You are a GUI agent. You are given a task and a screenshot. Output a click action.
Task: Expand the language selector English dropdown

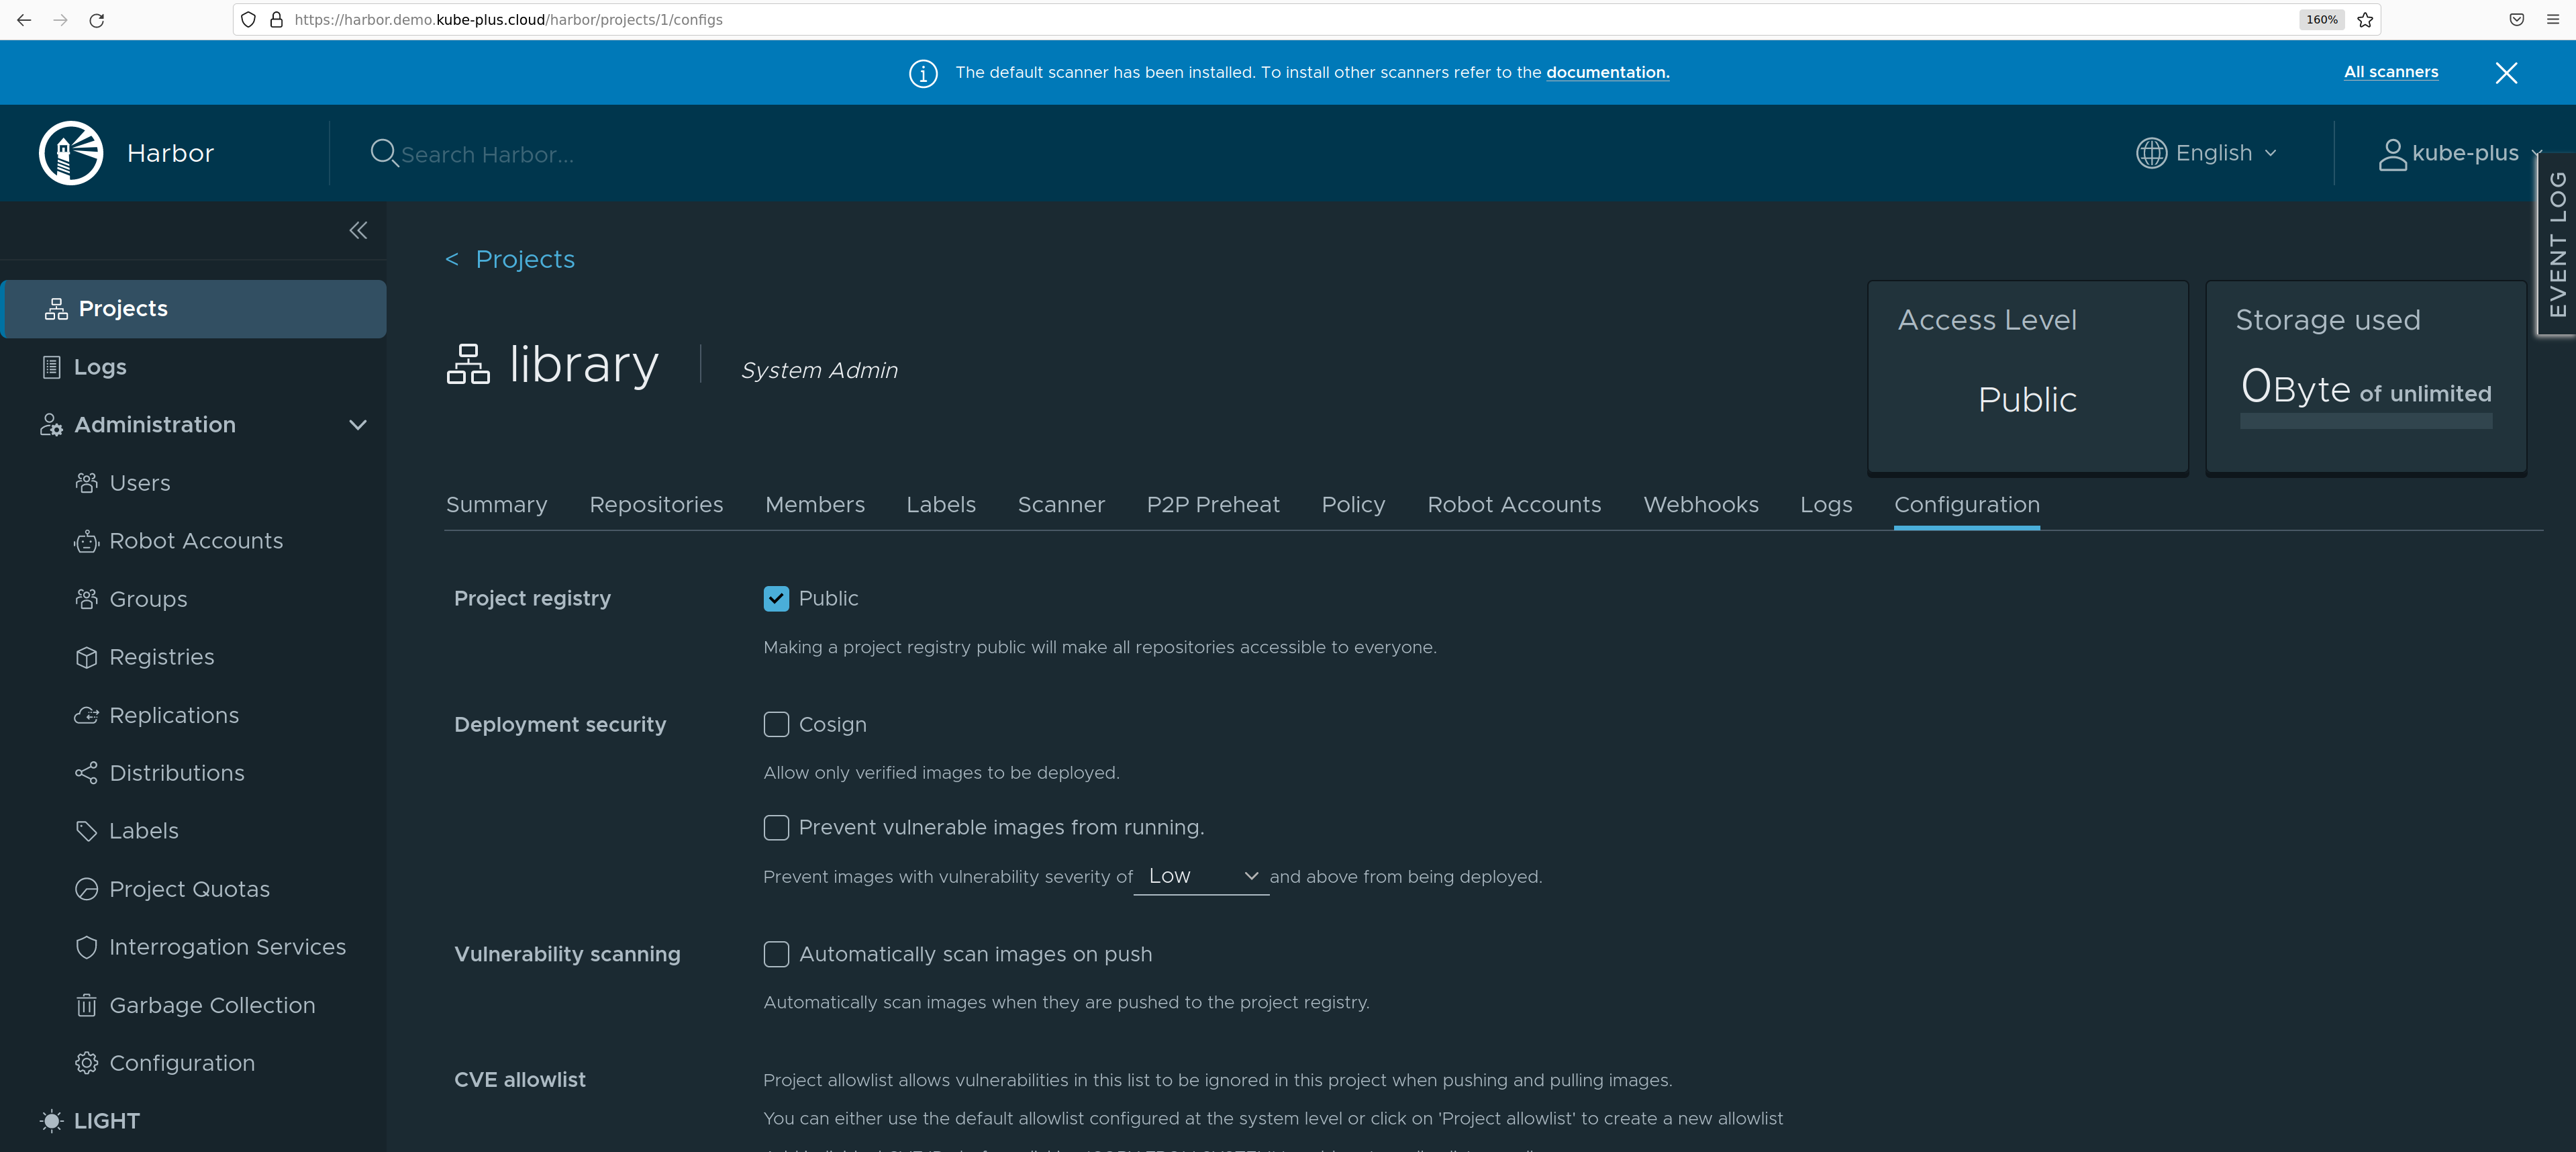click(2208, 151)
